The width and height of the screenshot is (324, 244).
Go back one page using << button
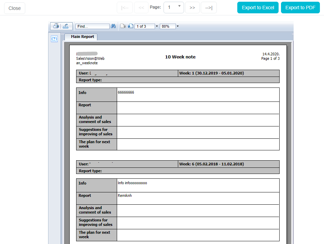[x=141, y=8]
